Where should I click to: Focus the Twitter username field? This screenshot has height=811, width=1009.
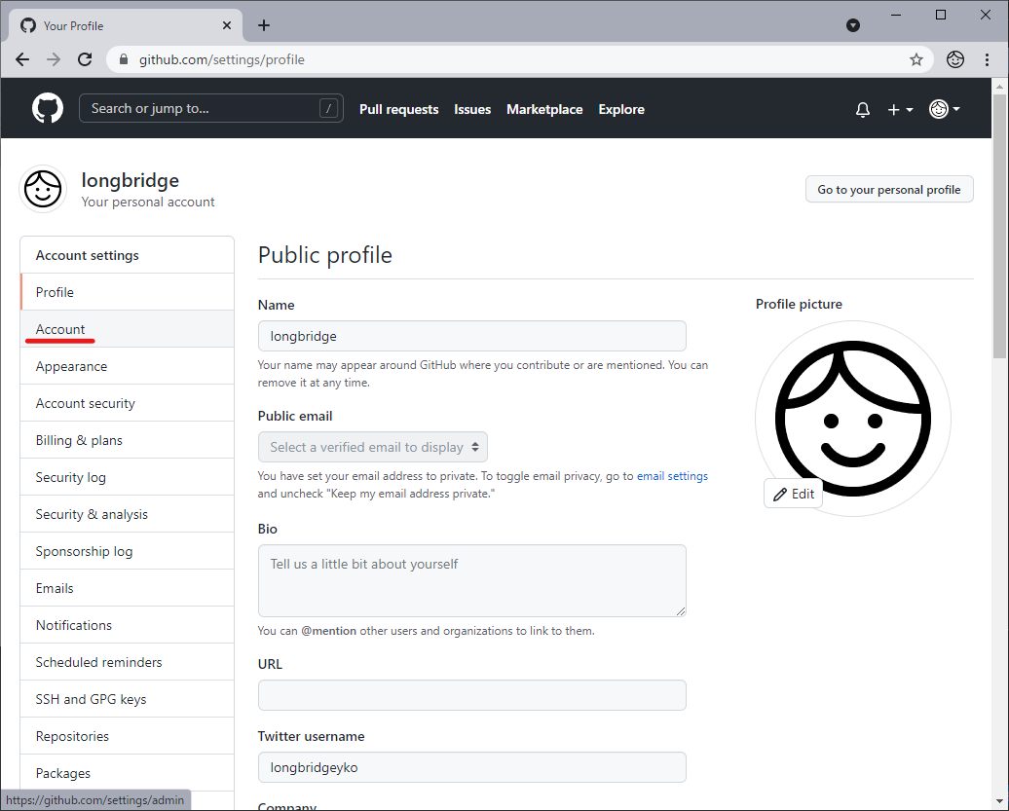pos(471,767)
